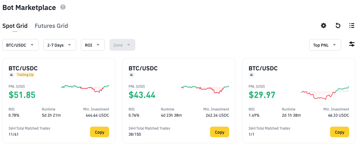358x146 pixels.
Task: Click the info icon beside Bot Marketplace
Action: point(63,7)
